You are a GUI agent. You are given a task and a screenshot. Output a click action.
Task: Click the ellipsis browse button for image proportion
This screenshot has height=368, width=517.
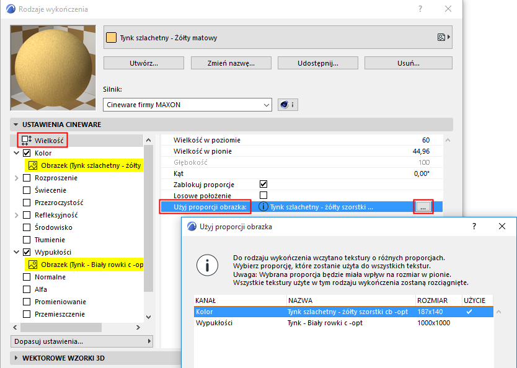(423, 207)
